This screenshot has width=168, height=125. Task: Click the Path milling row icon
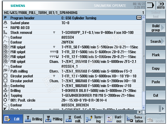click(x=5, y=71)
